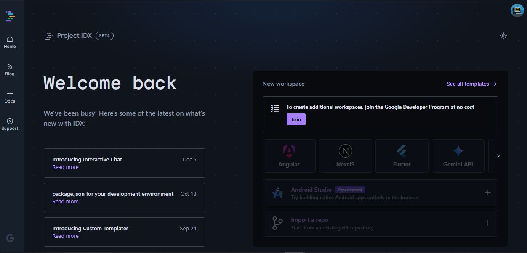Image resolution: width=527 pixels, height=253 pixels.
Task: Click the Join button
Action: tap(296, 119)
